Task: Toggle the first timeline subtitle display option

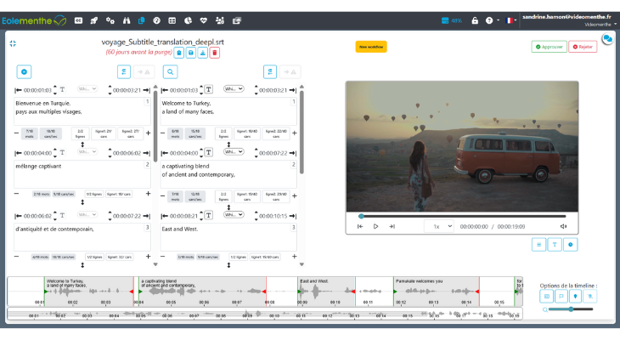Action: (548, 296)
